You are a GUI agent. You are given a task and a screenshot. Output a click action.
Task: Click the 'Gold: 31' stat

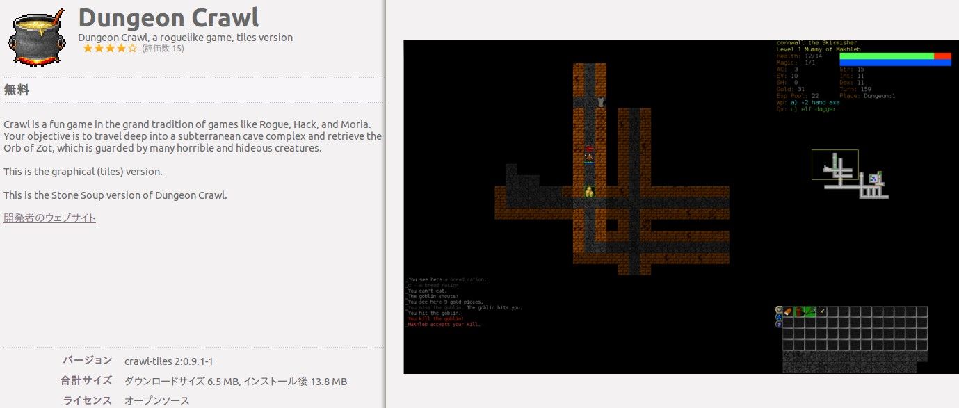[x=791, y=89]
